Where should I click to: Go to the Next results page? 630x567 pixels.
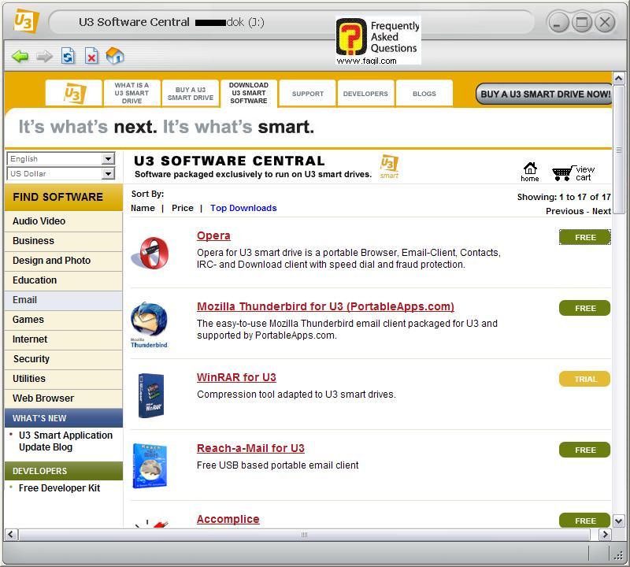pyautogui.click(x=602, y=211)
